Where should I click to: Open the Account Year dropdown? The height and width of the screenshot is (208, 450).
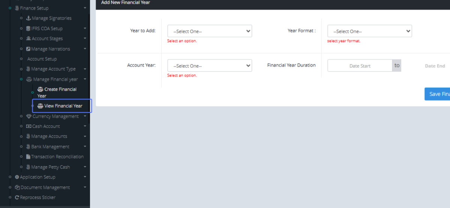(210, 66)
